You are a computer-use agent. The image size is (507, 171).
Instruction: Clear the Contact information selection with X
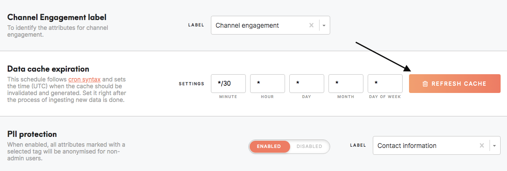click(482, 146)
